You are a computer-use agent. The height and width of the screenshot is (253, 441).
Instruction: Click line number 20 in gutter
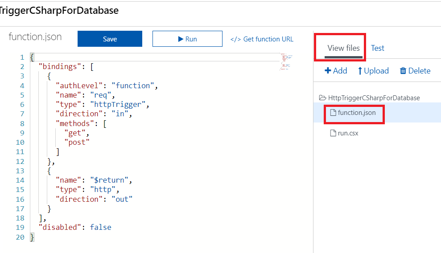tap(20, 237)
